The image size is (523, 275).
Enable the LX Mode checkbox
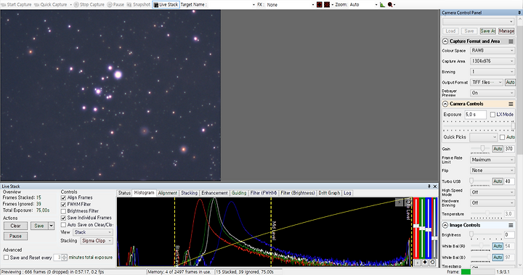[x=492, y=115]
